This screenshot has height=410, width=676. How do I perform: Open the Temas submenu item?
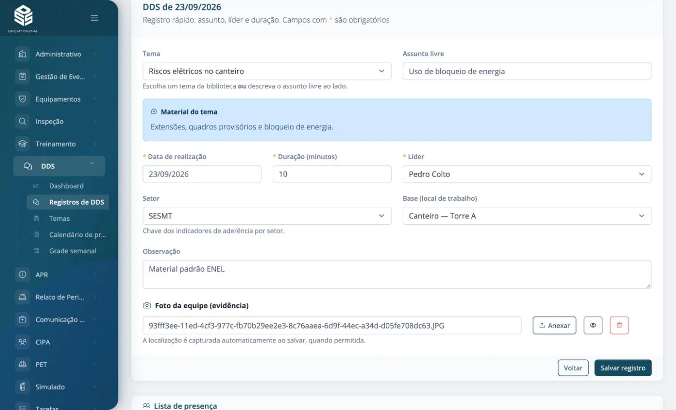pos(59,219)
